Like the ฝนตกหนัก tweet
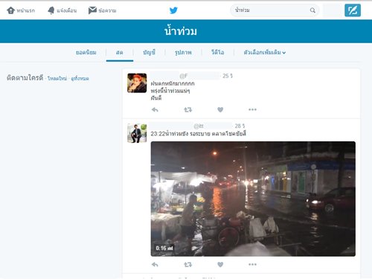Viewport: 372px width, 279px height. click(220, 109)
